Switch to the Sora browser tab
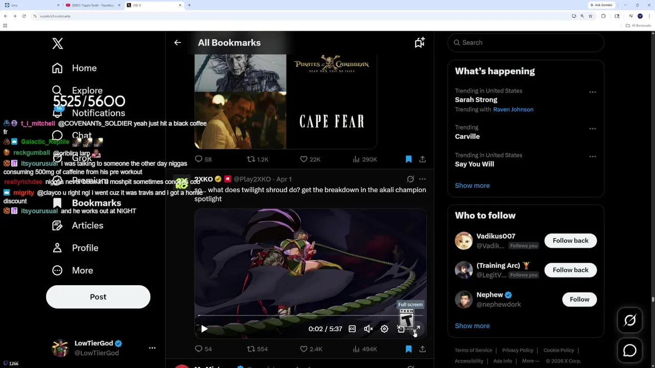 click(x=31, y=5)
